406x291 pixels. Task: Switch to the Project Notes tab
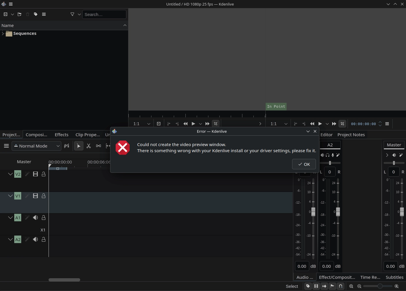tap(351, 135)
